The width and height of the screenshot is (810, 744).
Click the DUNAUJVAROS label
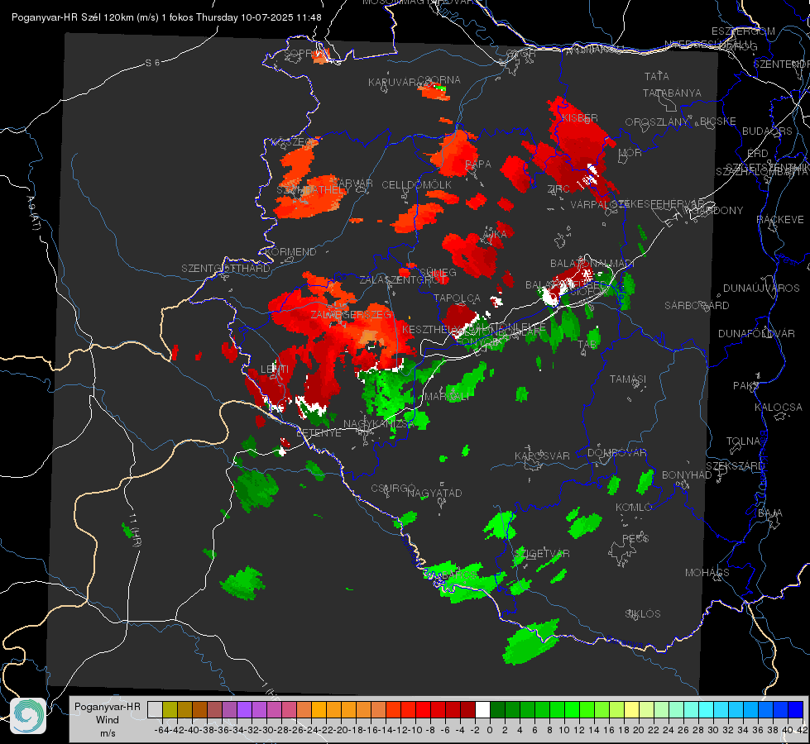pyautogui.click(x=761, y=289)
